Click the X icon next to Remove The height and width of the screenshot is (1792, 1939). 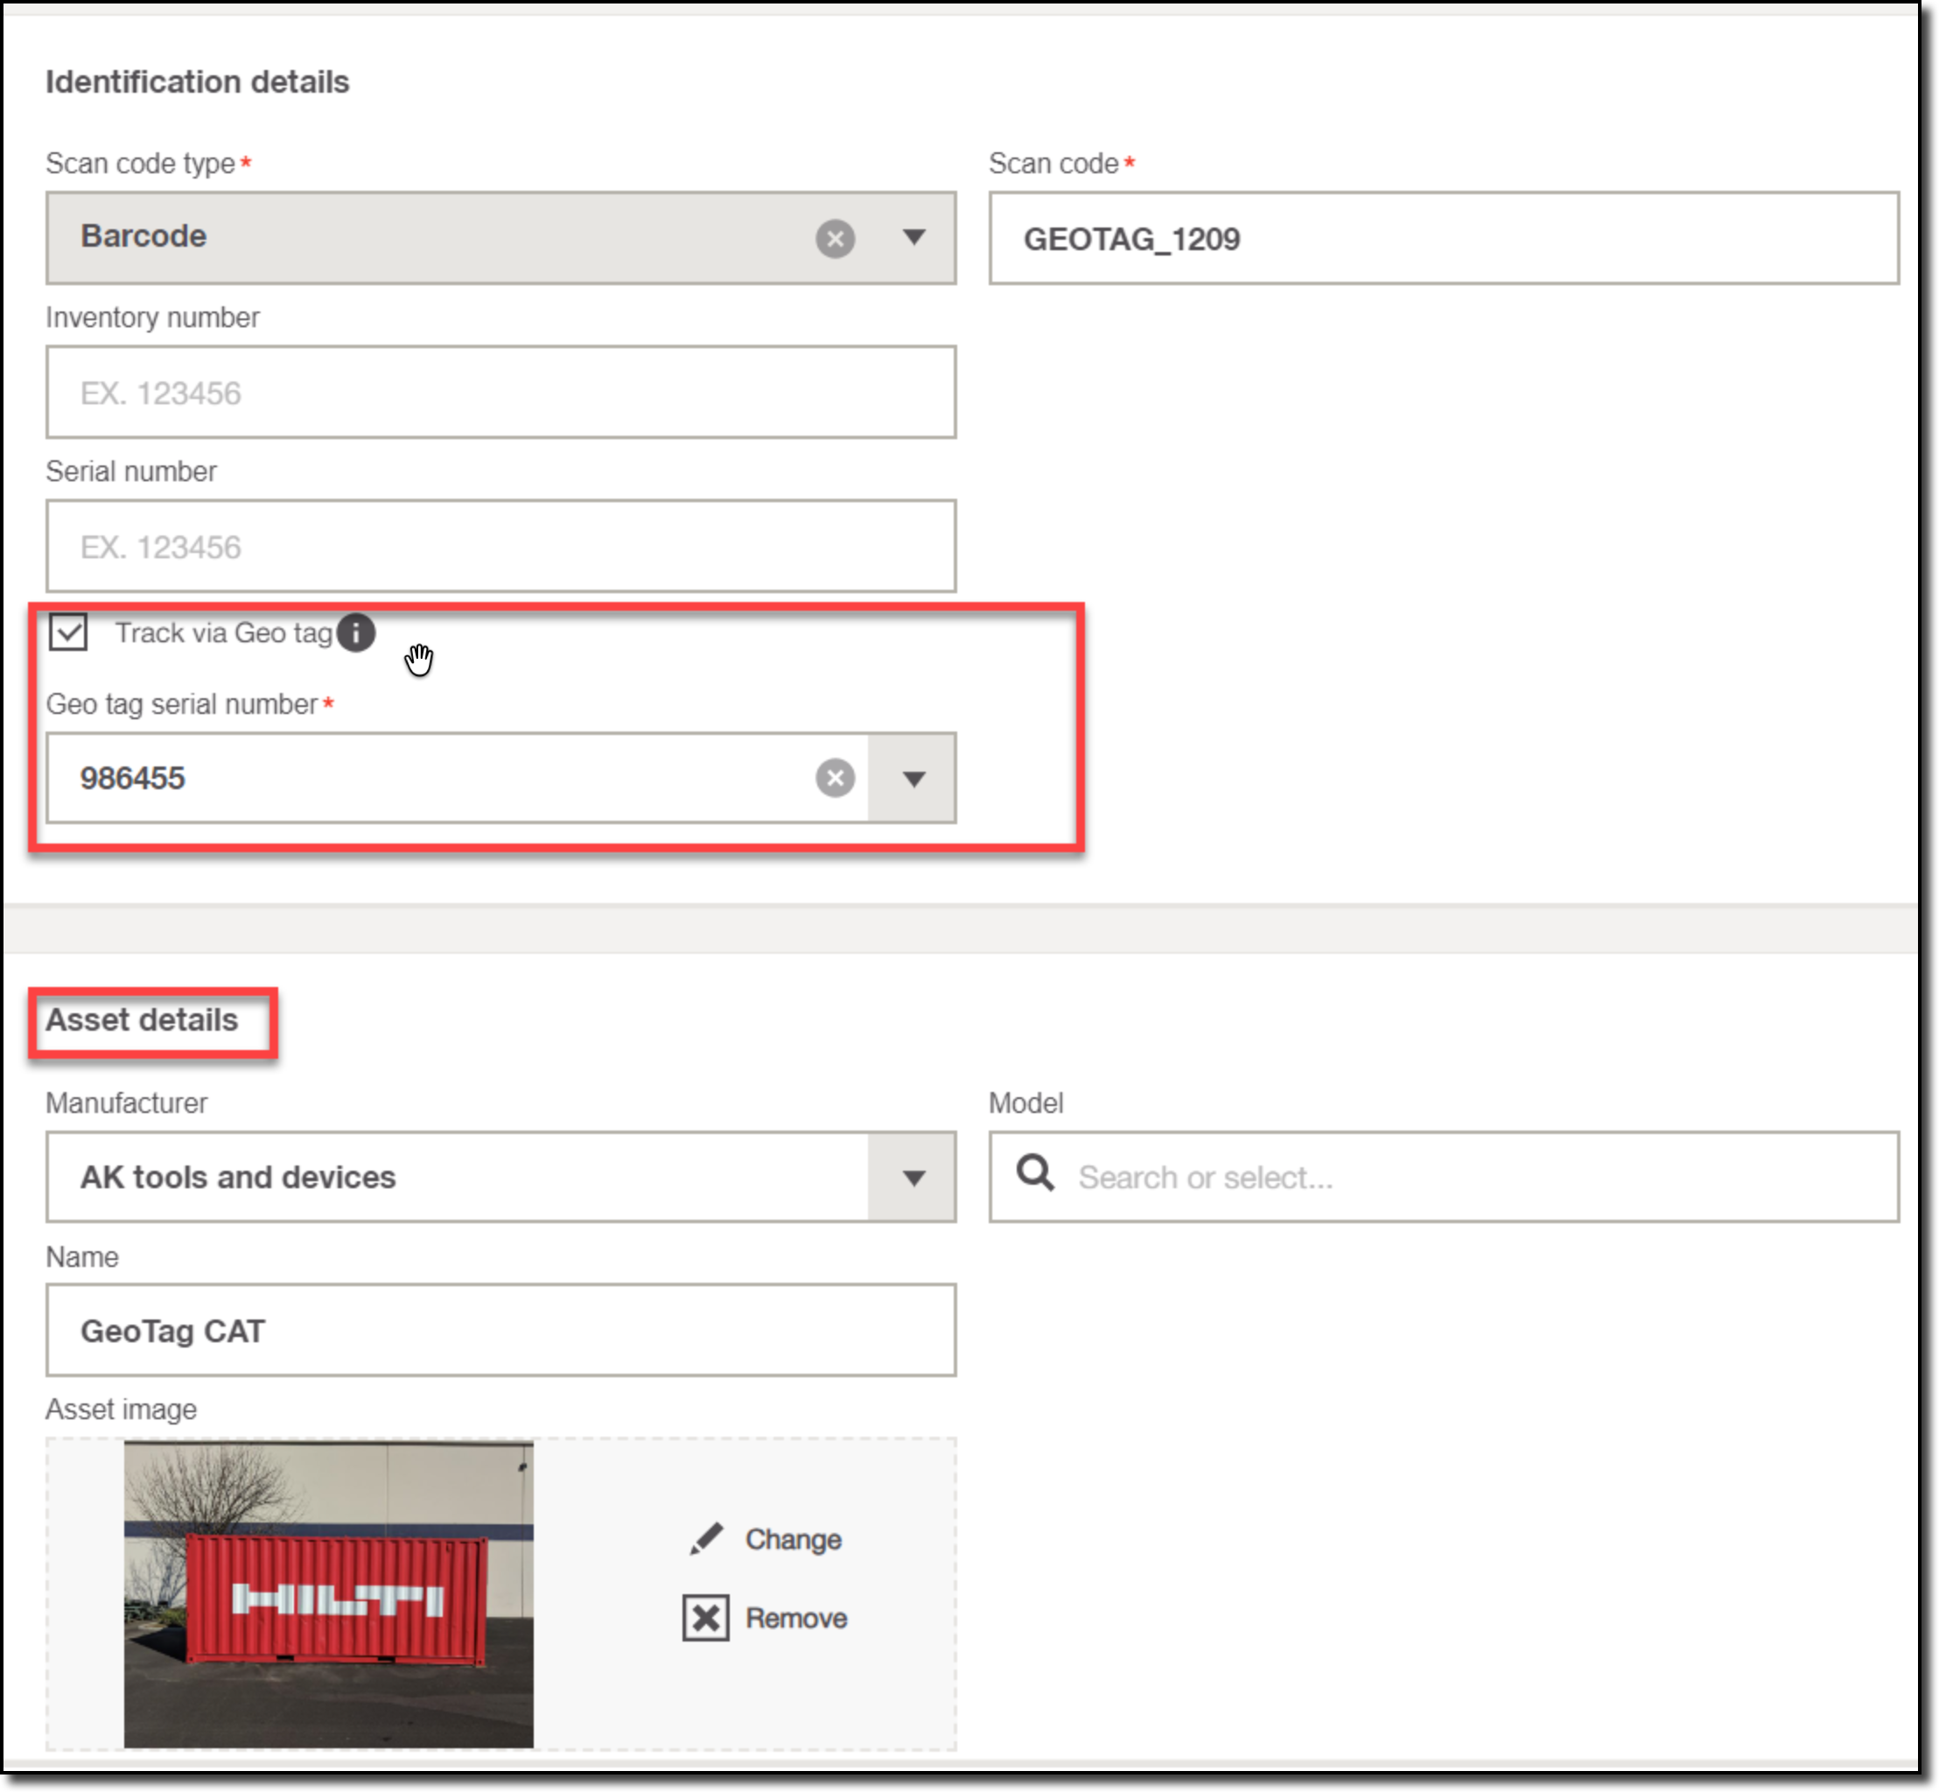click(706, 1618)
